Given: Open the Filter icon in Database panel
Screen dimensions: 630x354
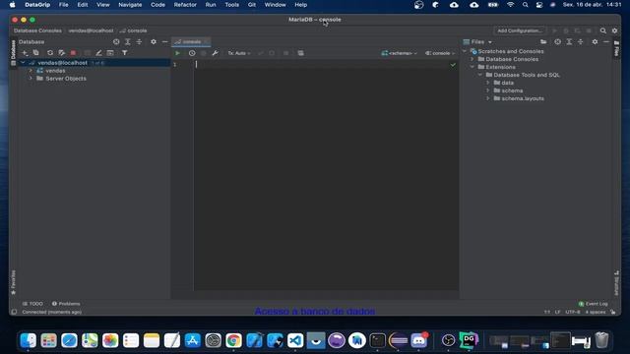Looking at the screenshot, I should pos(125,53).
